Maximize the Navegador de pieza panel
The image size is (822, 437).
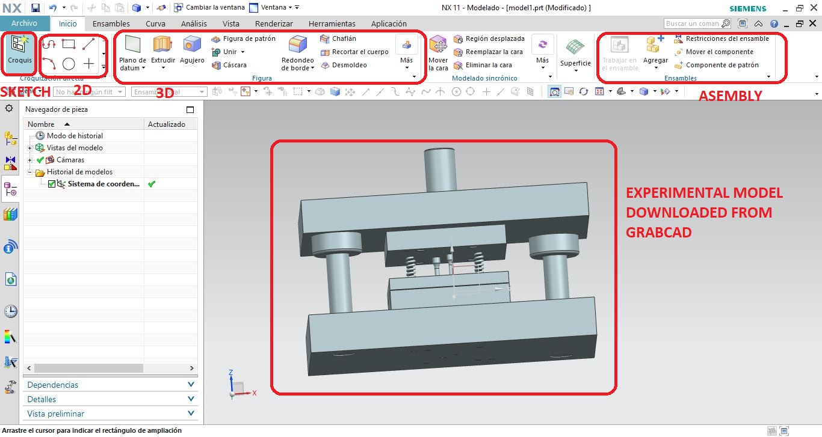click(x=191, y=109)
